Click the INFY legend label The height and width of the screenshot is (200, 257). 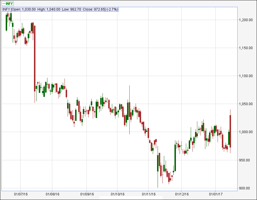click(x=9, y=3)
